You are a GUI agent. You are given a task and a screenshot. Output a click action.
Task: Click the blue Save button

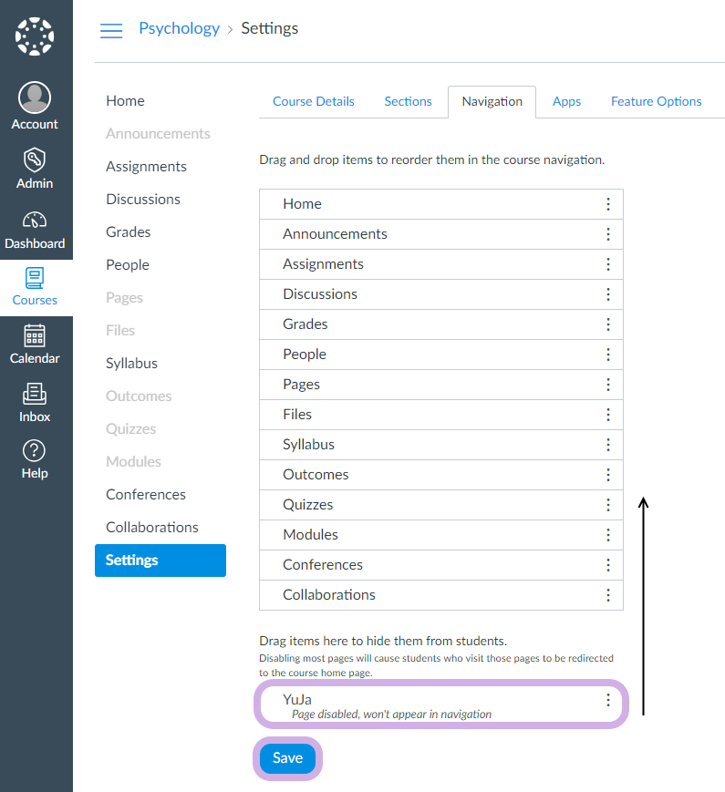[x=287, y=758]
